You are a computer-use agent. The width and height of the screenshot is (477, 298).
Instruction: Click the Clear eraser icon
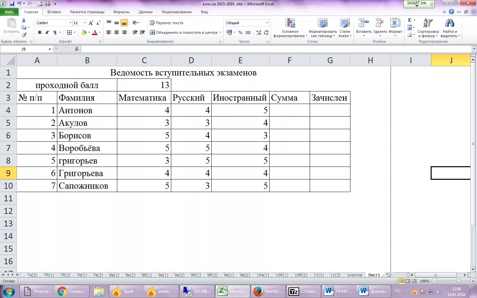coord(410,35)
